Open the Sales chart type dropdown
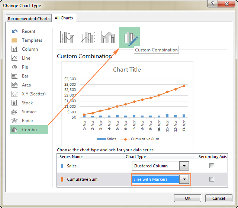Viewport: 238px width, 208px height. 183,166
